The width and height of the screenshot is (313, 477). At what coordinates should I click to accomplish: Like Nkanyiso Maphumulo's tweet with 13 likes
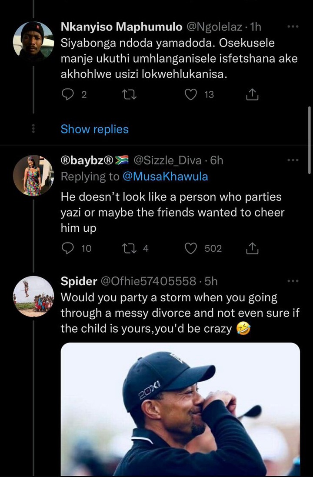[x=191, y=95]
